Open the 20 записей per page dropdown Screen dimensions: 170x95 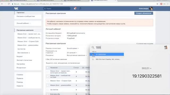pyautogui.click(x=72, y=53)
